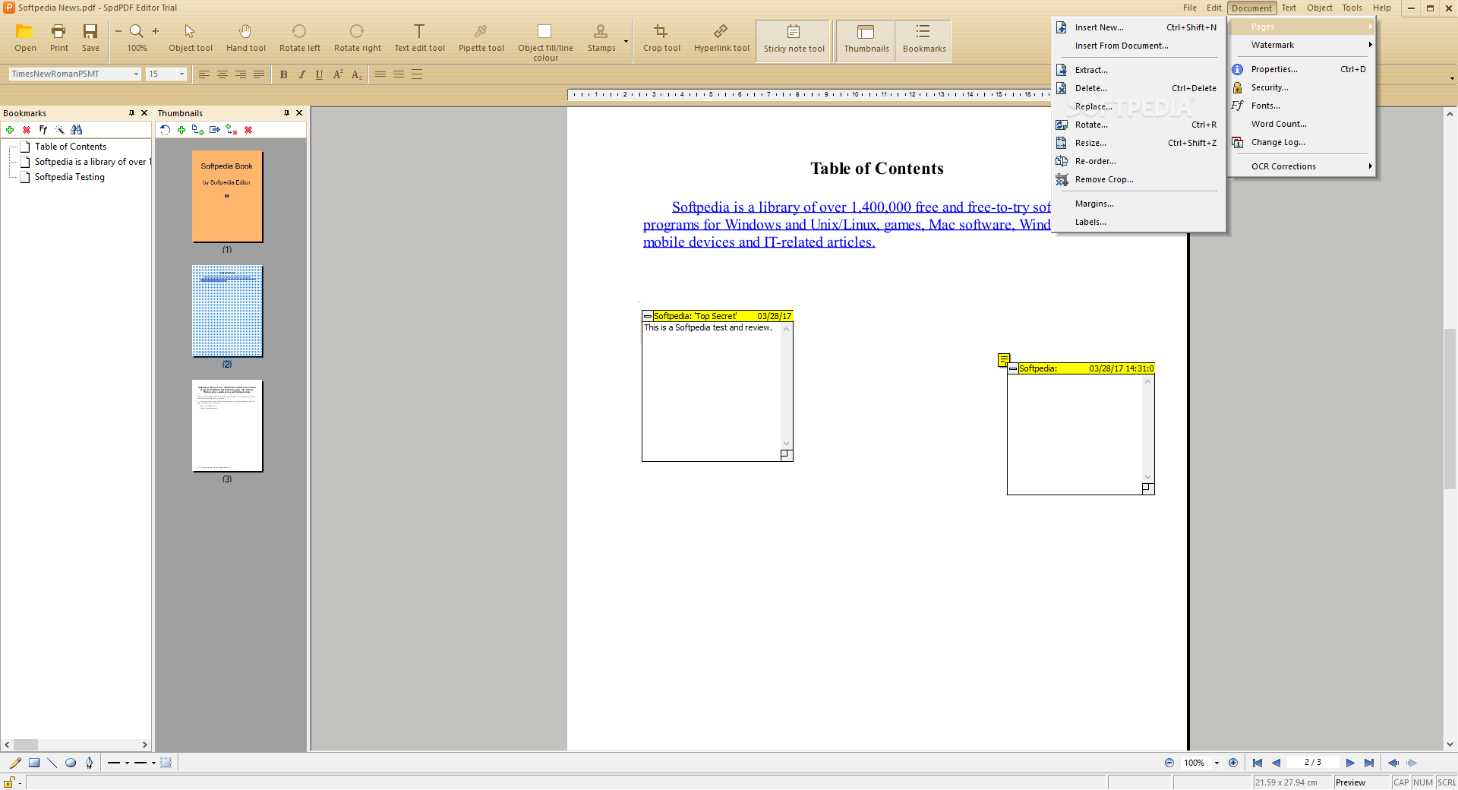The width and height of the screenshot is (1458, 790).
Task: Toggle underline text formatting
Action: point(319,74)
